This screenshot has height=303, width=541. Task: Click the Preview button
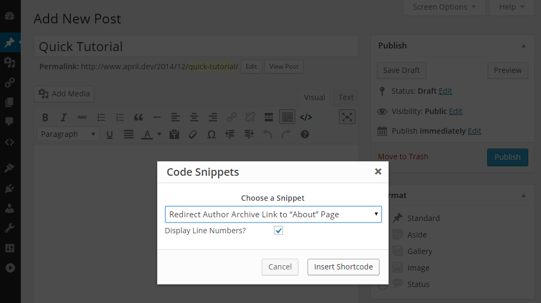tap(507, 70)
